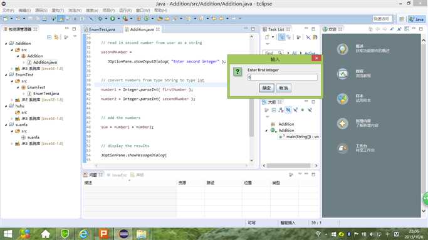
Task: Click the Overview lightbulb icon on Welcome page
Action: click(342, 49)
